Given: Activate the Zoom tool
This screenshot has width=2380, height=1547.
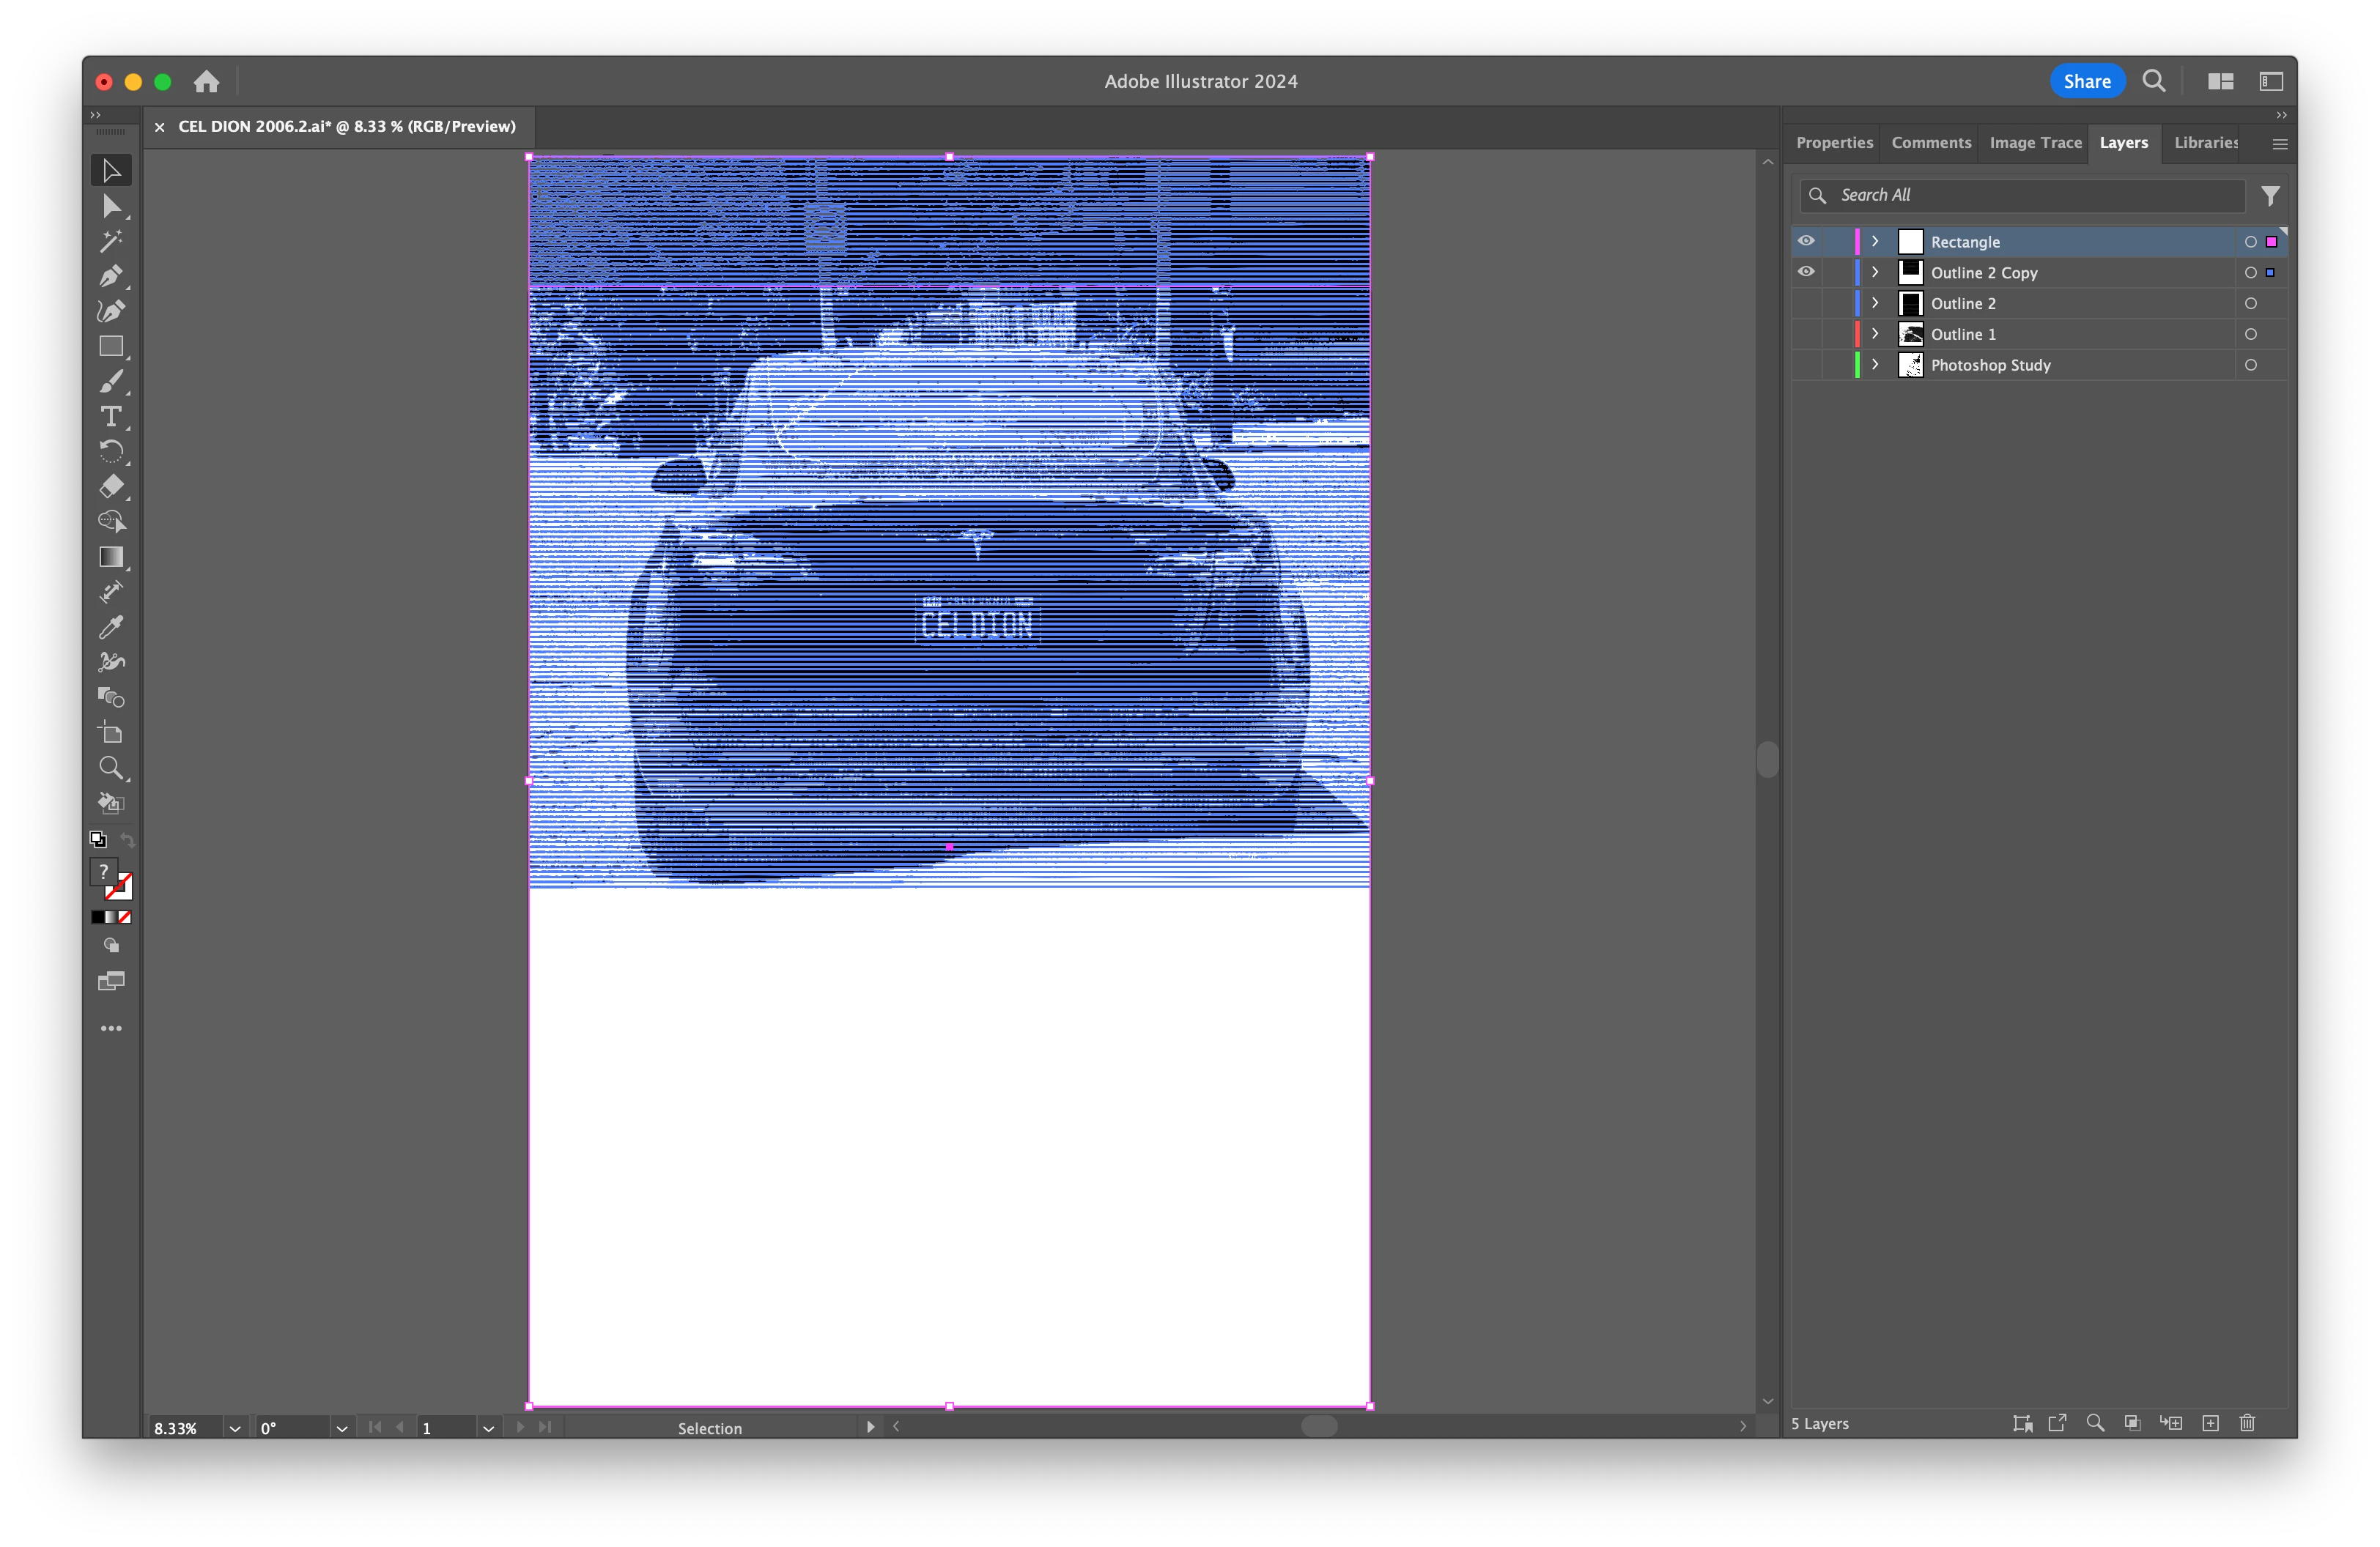Looking at the screenshot, I should [111, 768].
